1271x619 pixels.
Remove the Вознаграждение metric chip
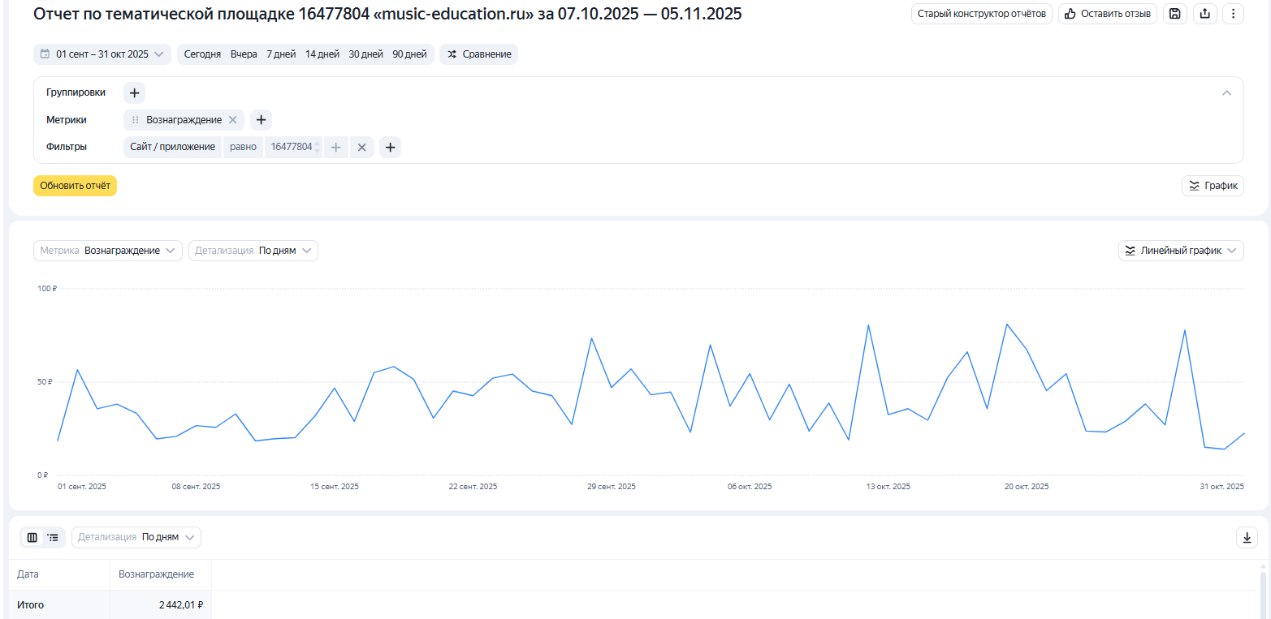[x=233, y=120]
